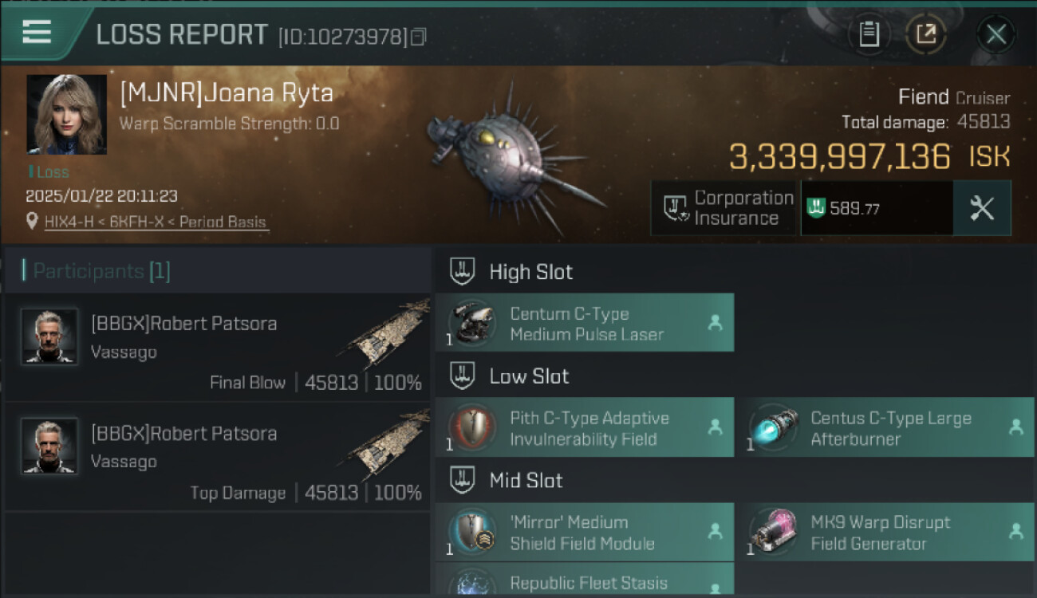Select the Centus C-Type Large Afterburner
The width and height of the screenshot is (1037, 598).
tap(884, 428)
